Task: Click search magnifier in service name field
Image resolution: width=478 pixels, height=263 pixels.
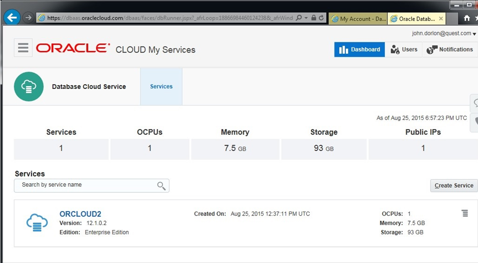Action: point(161,186)
